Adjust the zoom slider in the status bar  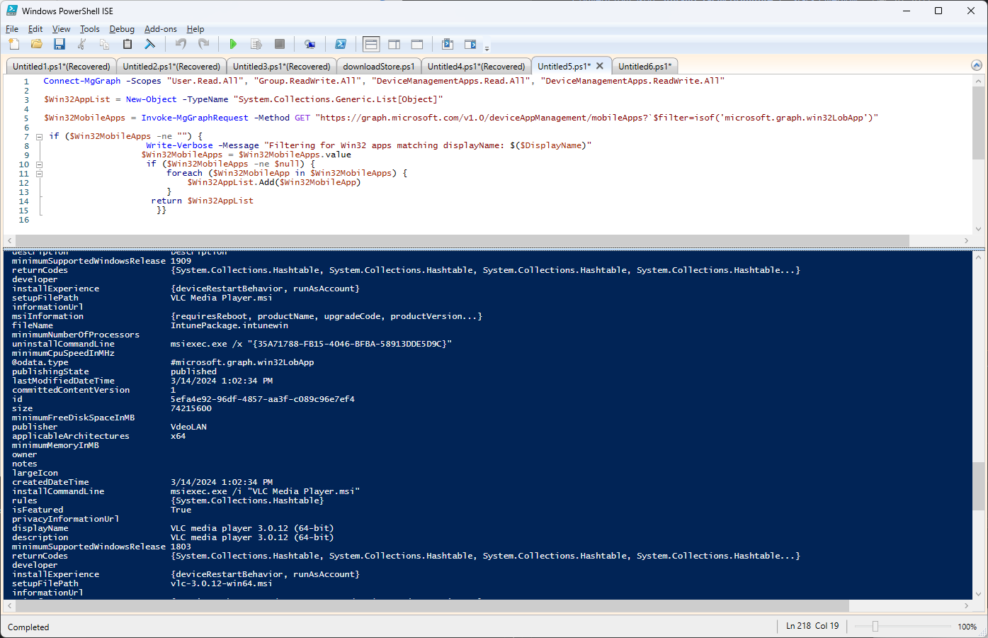click(875, 626)
